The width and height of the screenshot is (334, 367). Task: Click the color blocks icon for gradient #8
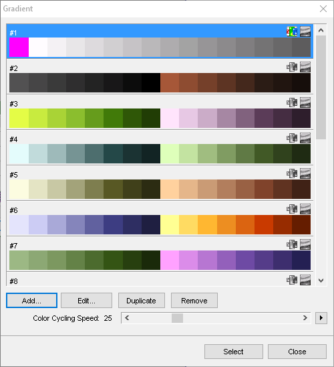point(292,280)
